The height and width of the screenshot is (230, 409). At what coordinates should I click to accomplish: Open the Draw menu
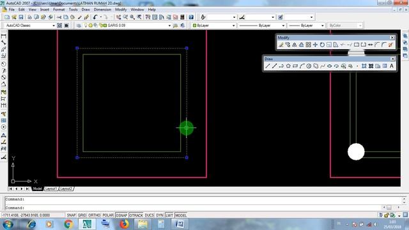pos(86,10)
